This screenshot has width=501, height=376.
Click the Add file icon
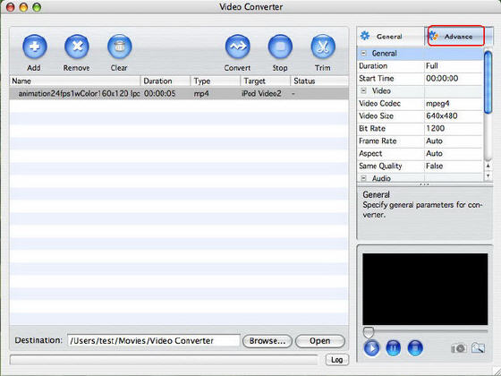[x=35, y=47]
